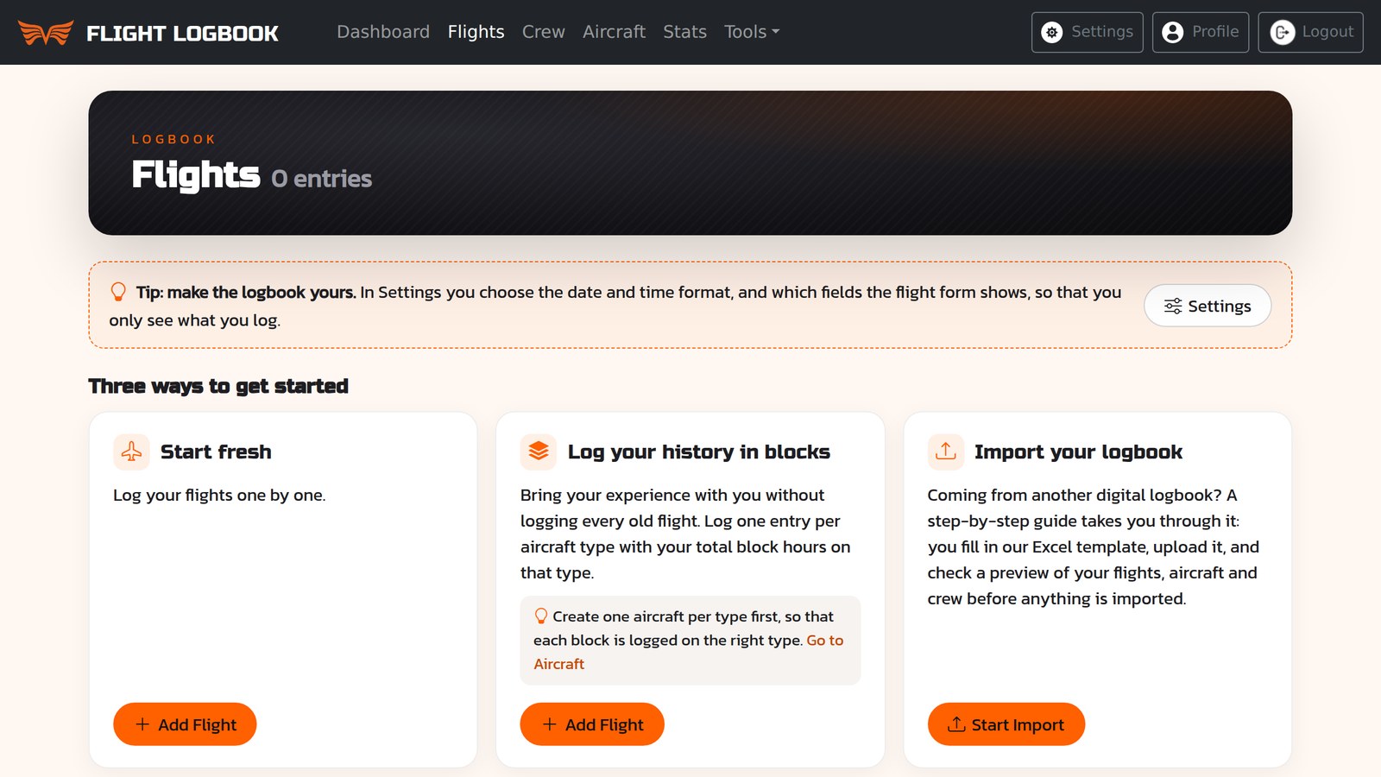The image size is (1381, 777).
Task: Select the Flights nav item
Action: [476, 32]
